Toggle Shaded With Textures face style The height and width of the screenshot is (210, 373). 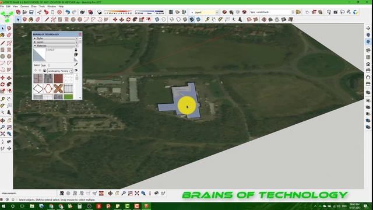click(192, 19)
